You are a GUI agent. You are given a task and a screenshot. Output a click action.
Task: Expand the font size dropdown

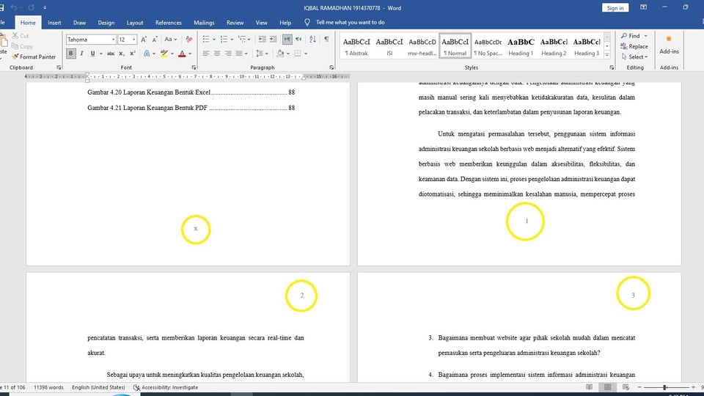point(132,40)
